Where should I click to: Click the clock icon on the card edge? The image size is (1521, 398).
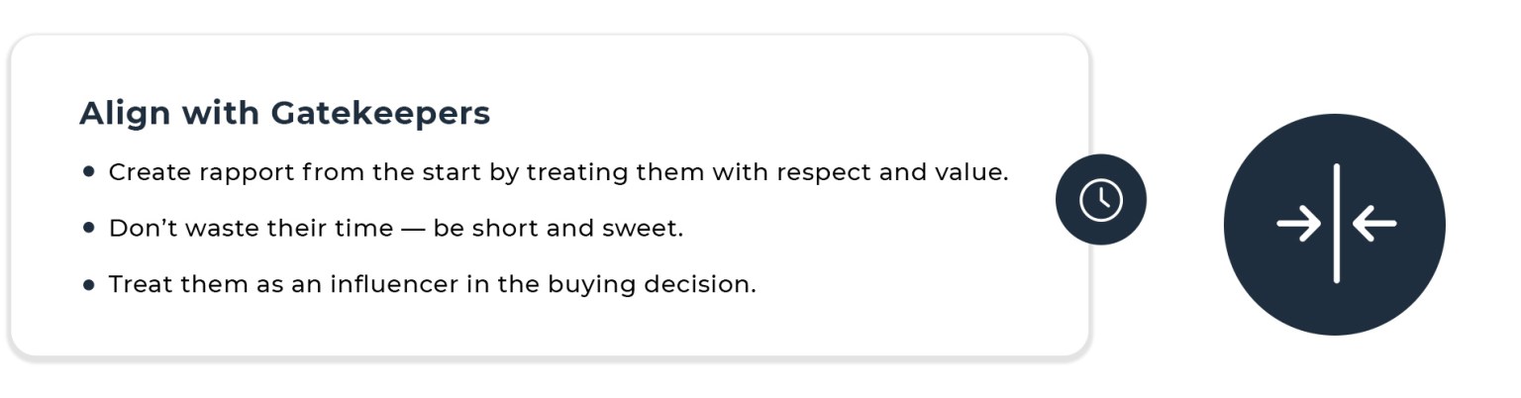[x=1100, y=199]
